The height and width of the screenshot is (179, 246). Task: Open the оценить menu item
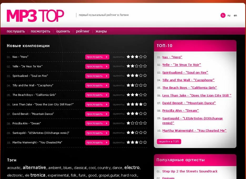[63, 31]
